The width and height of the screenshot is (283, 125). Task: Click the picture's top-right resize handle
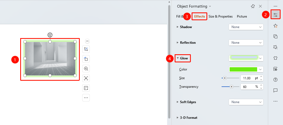[x=75, y=42]
